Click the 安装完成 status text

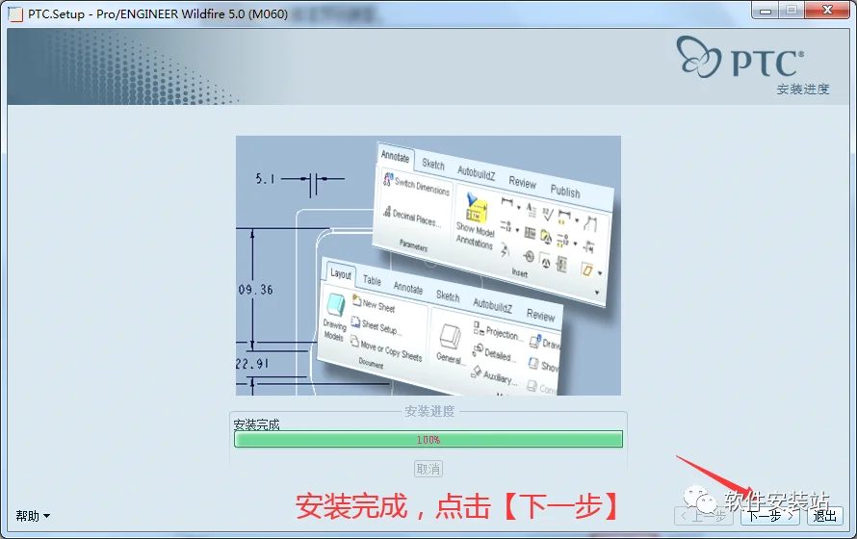point(256,424)
